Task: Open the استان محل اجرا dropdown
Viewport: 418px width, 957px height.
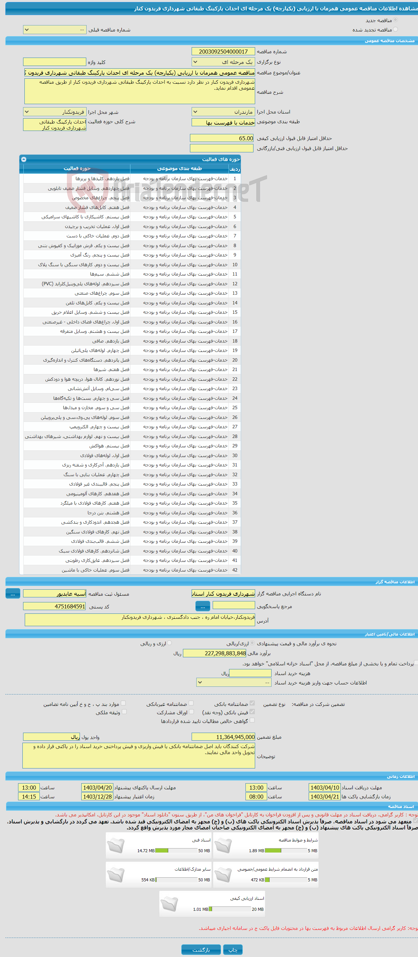Action: [x=223, y=112]
